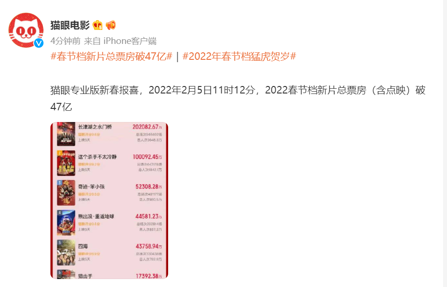This screenshot has height=287, width=447.
Task: Click the gold crown membership icon
Action: tap(98, 25)
